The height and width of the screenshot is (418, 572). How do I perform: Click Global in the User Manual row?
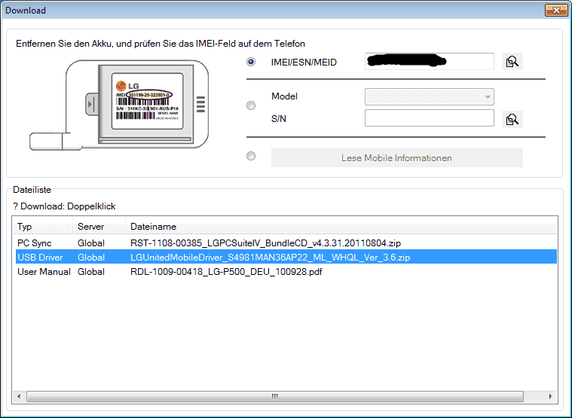(91, 272)
